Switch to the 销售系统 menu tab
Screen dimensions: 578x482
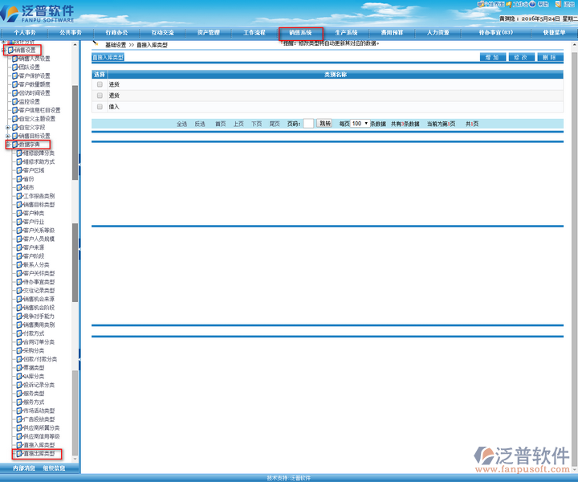coord(300,33)
